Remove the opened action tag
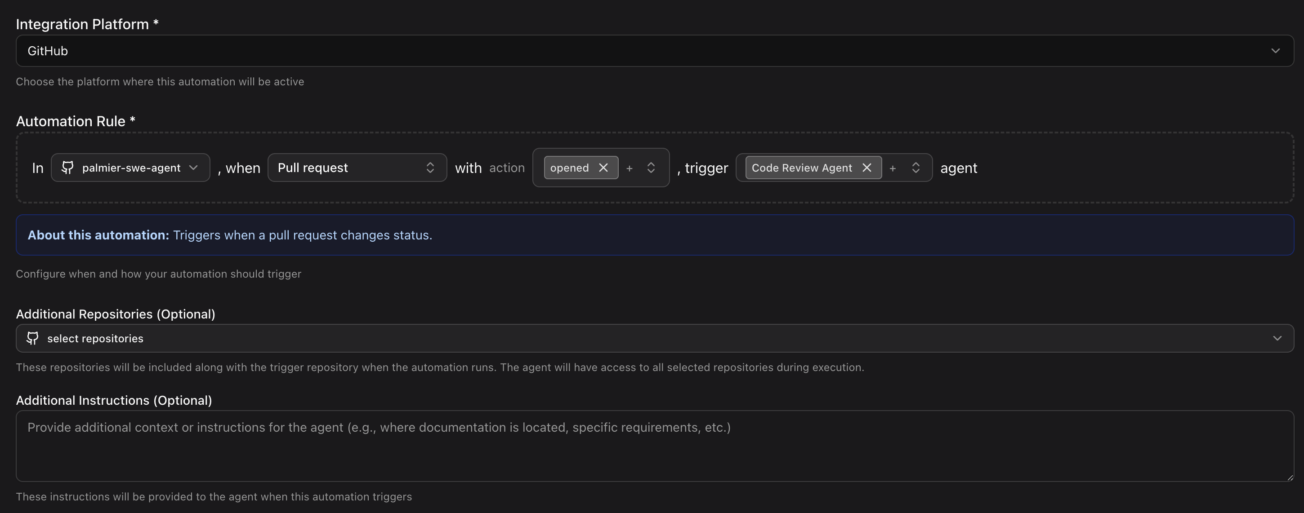Screen dimensions: 1304x513 (603, 168)
